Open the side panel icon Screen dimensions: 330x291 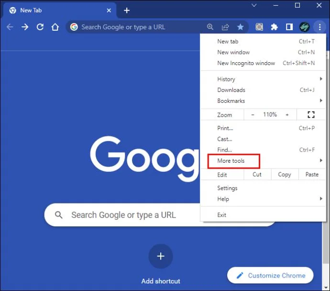pyautogui.click(x=289, y=27)
